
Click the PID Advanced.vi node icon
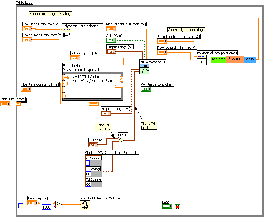click(144, 69)
